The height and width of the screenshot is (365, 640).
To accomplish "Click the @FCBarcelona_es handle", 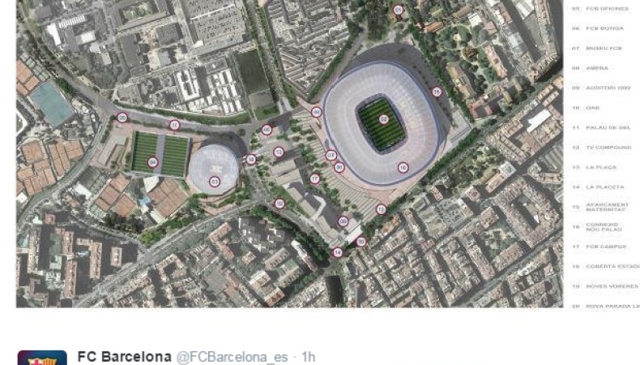I will click(232, 357).
